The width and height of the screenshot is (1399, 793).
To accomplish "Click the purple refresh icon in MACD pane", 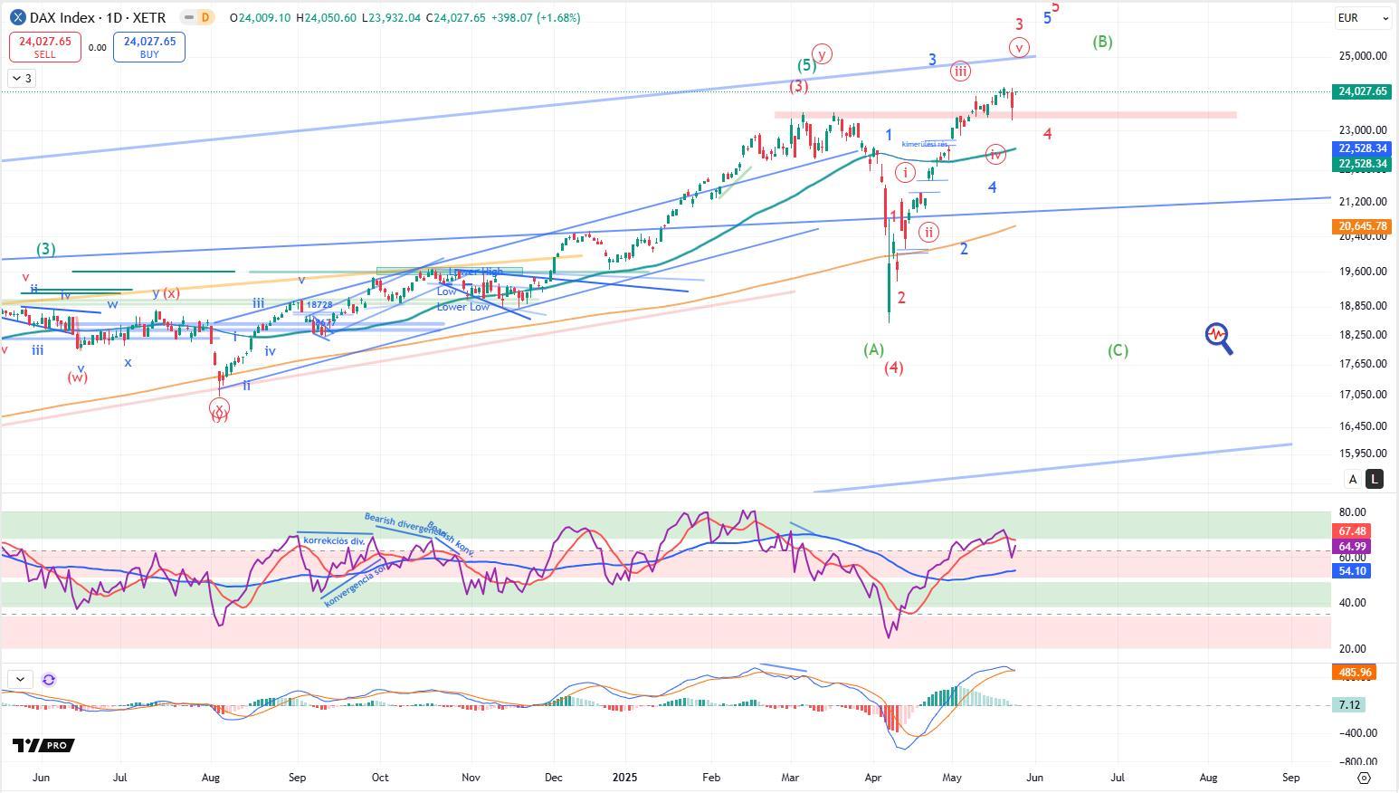I will pyautogui.click(x=49, y=679).
